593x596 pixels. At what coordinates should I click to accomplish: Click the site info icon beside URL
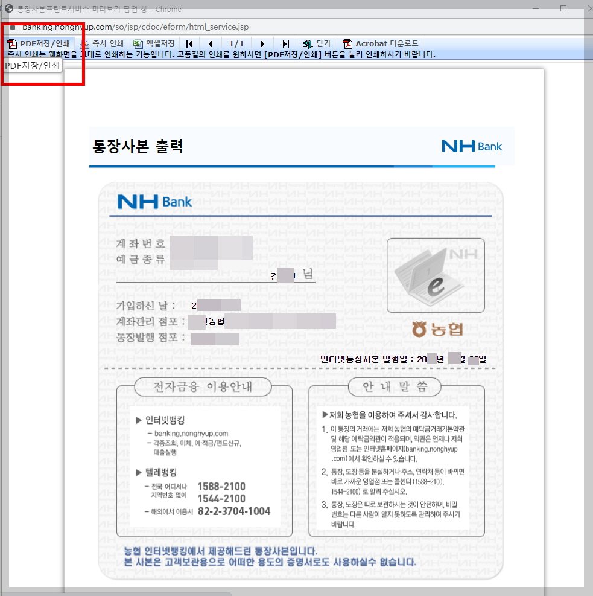click(13, 27)
